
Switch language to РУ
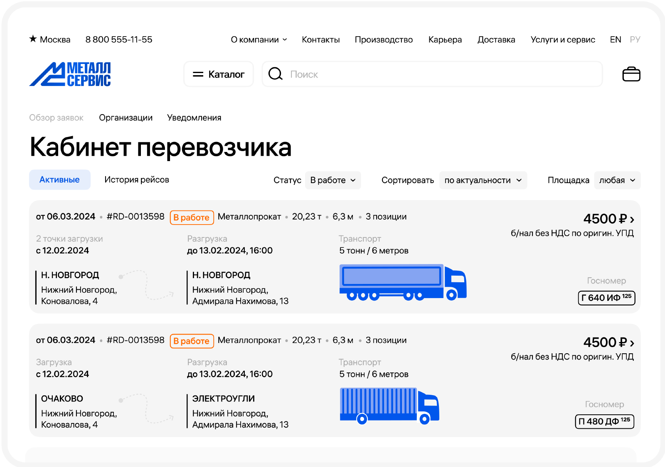[635, 39]
